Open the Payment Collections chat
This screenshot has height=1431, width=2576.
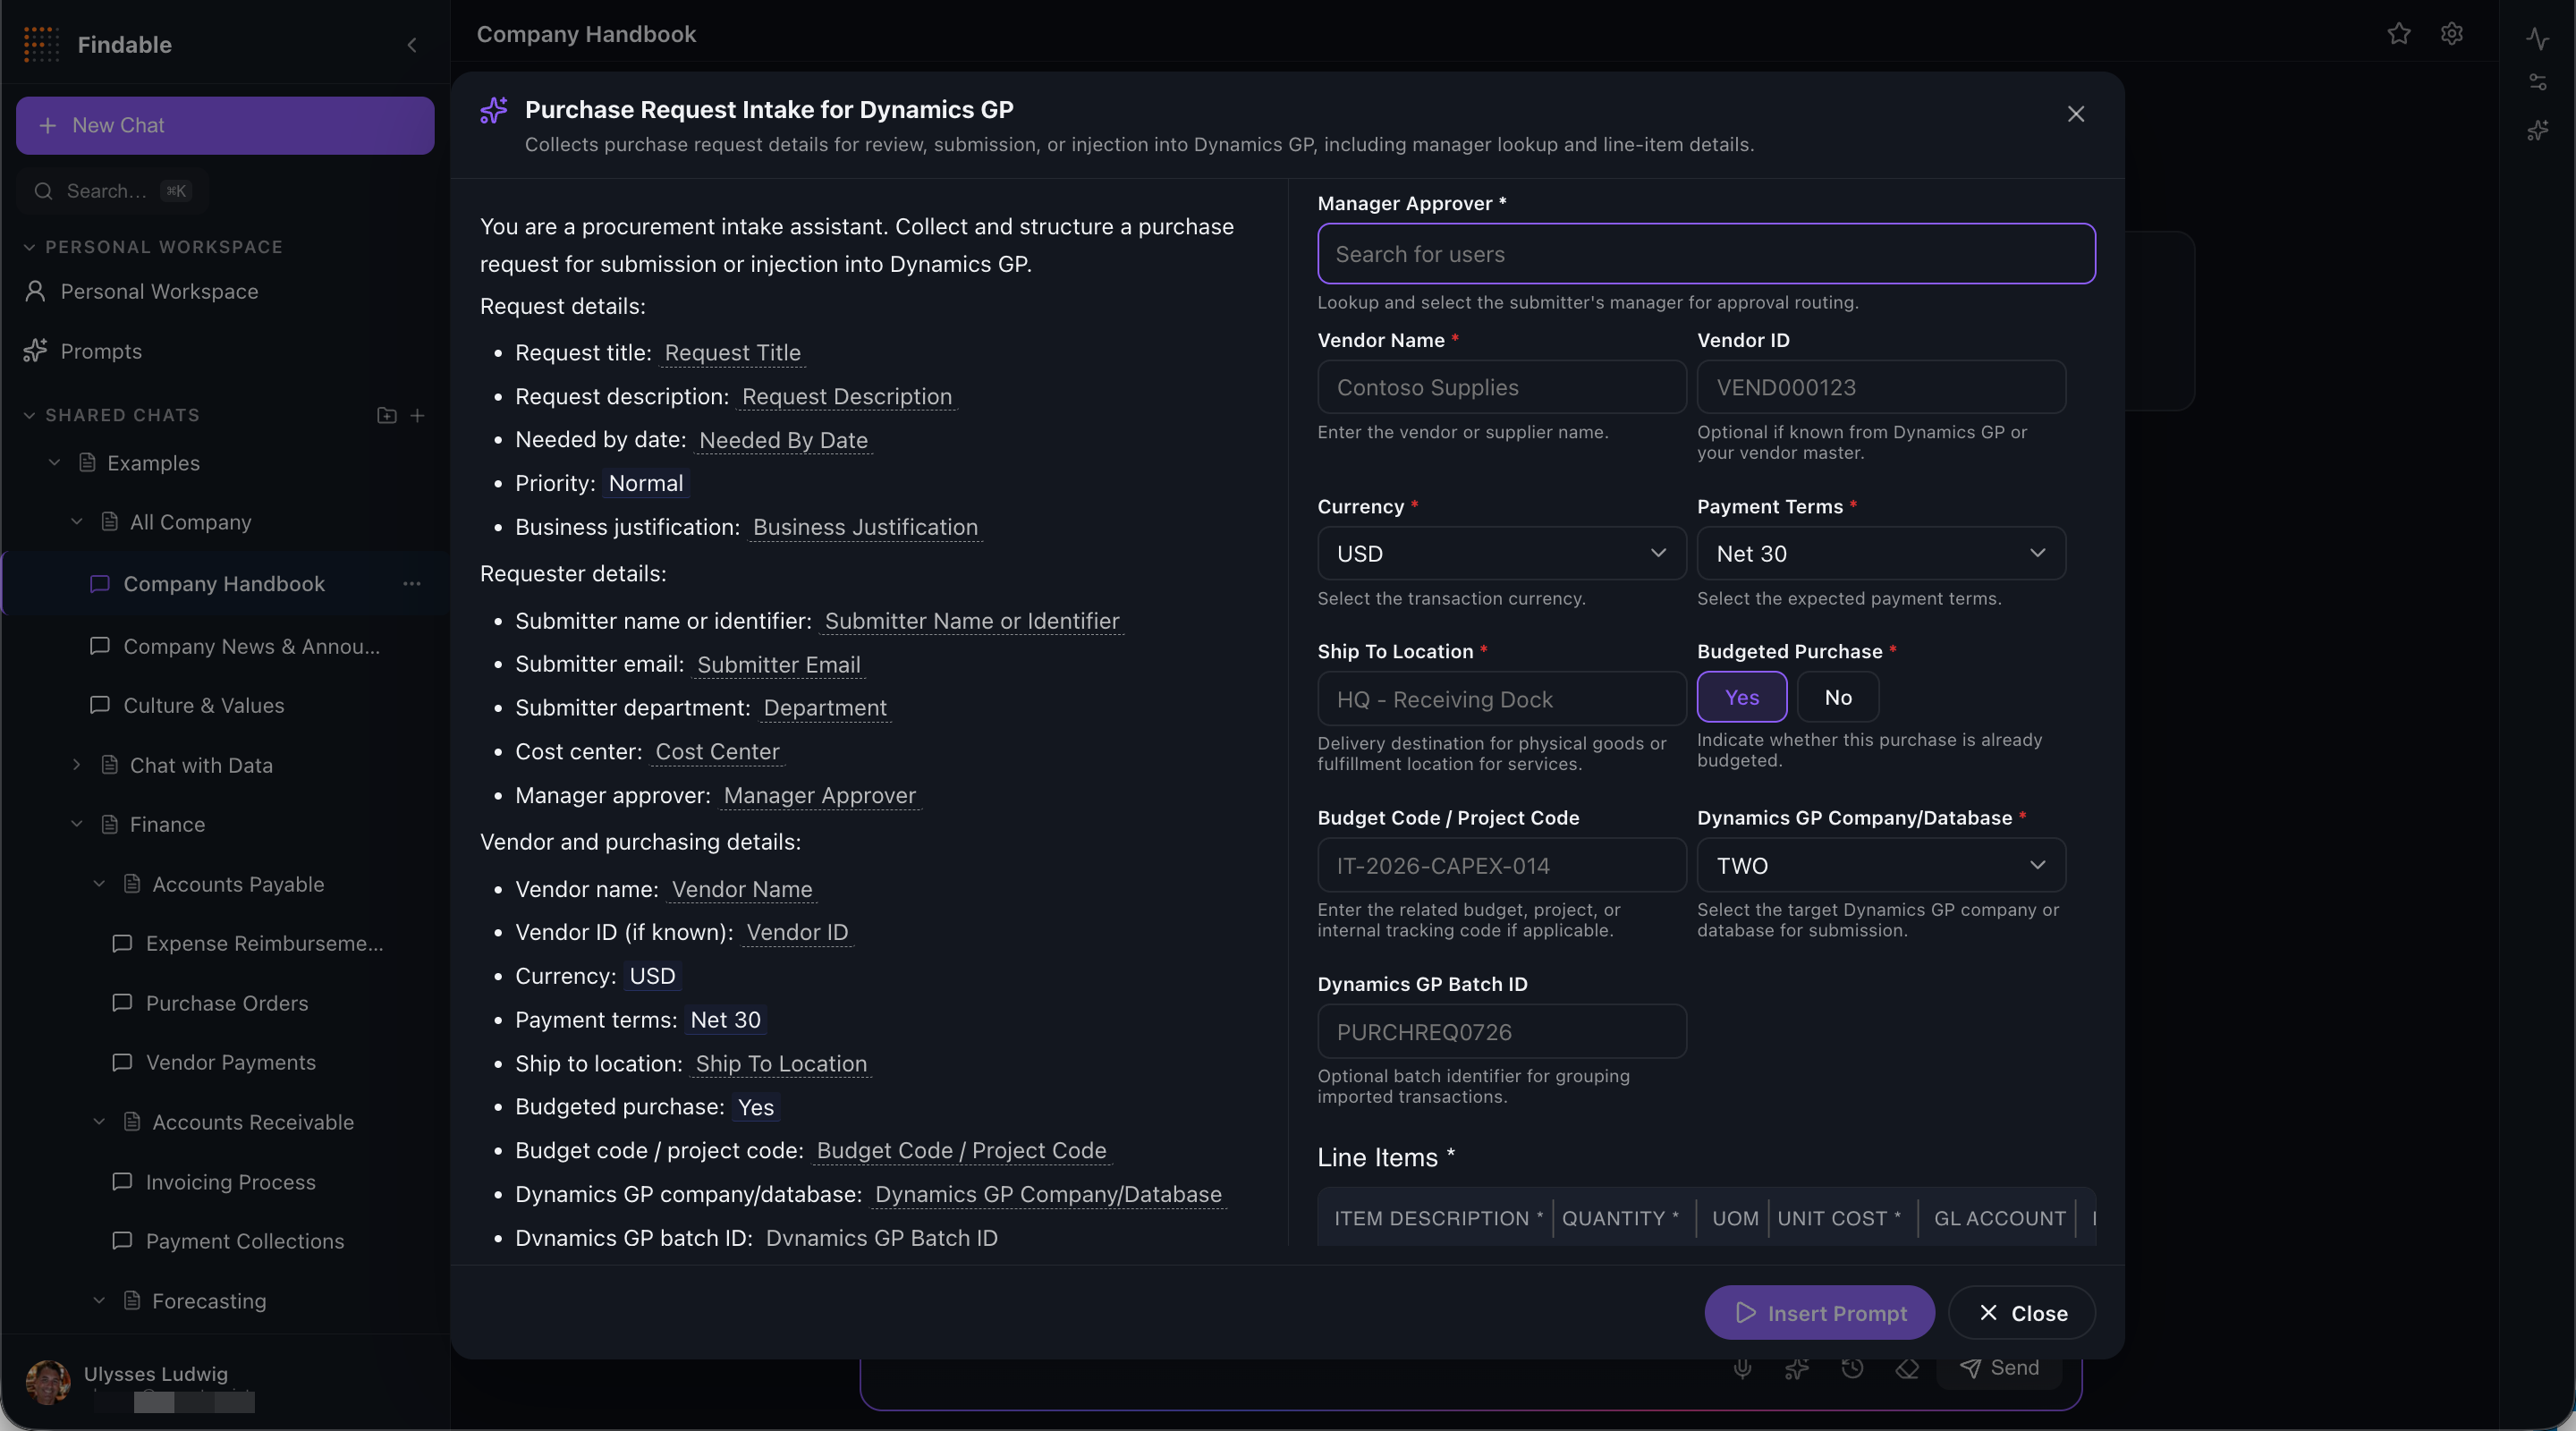(x=245, y=1241)
